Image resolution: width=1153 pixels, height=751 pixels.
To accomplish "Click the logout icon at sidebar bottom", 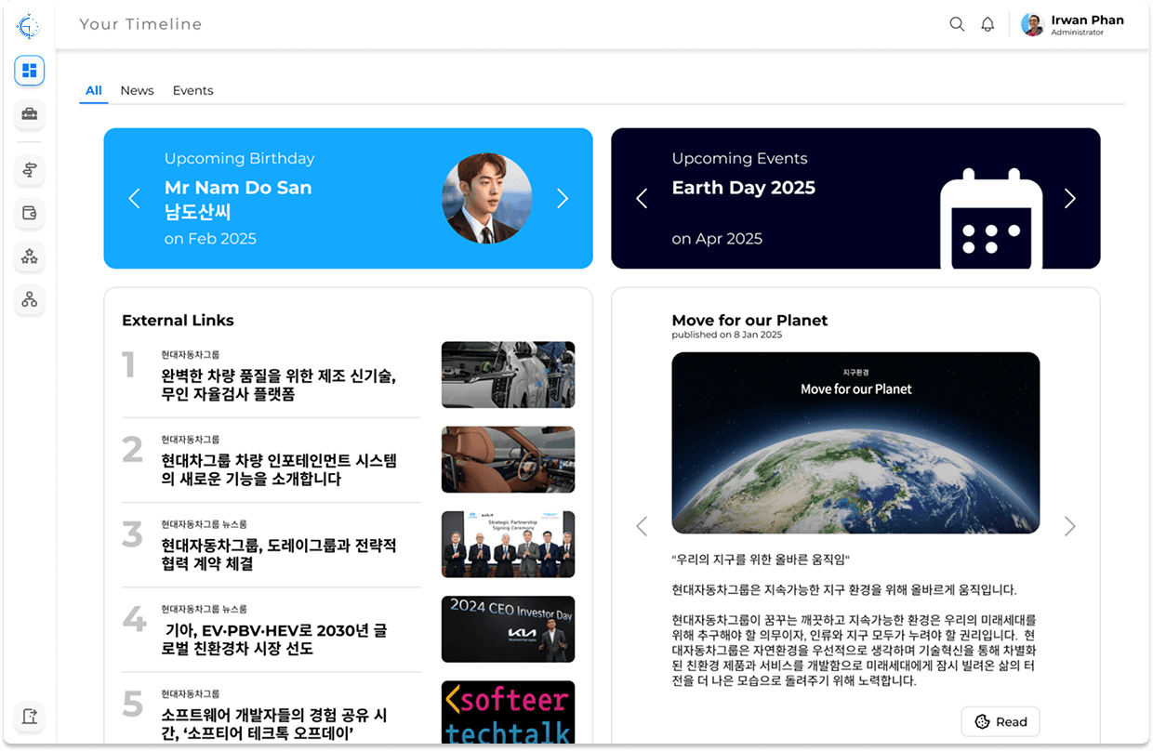I will [30, 716].
